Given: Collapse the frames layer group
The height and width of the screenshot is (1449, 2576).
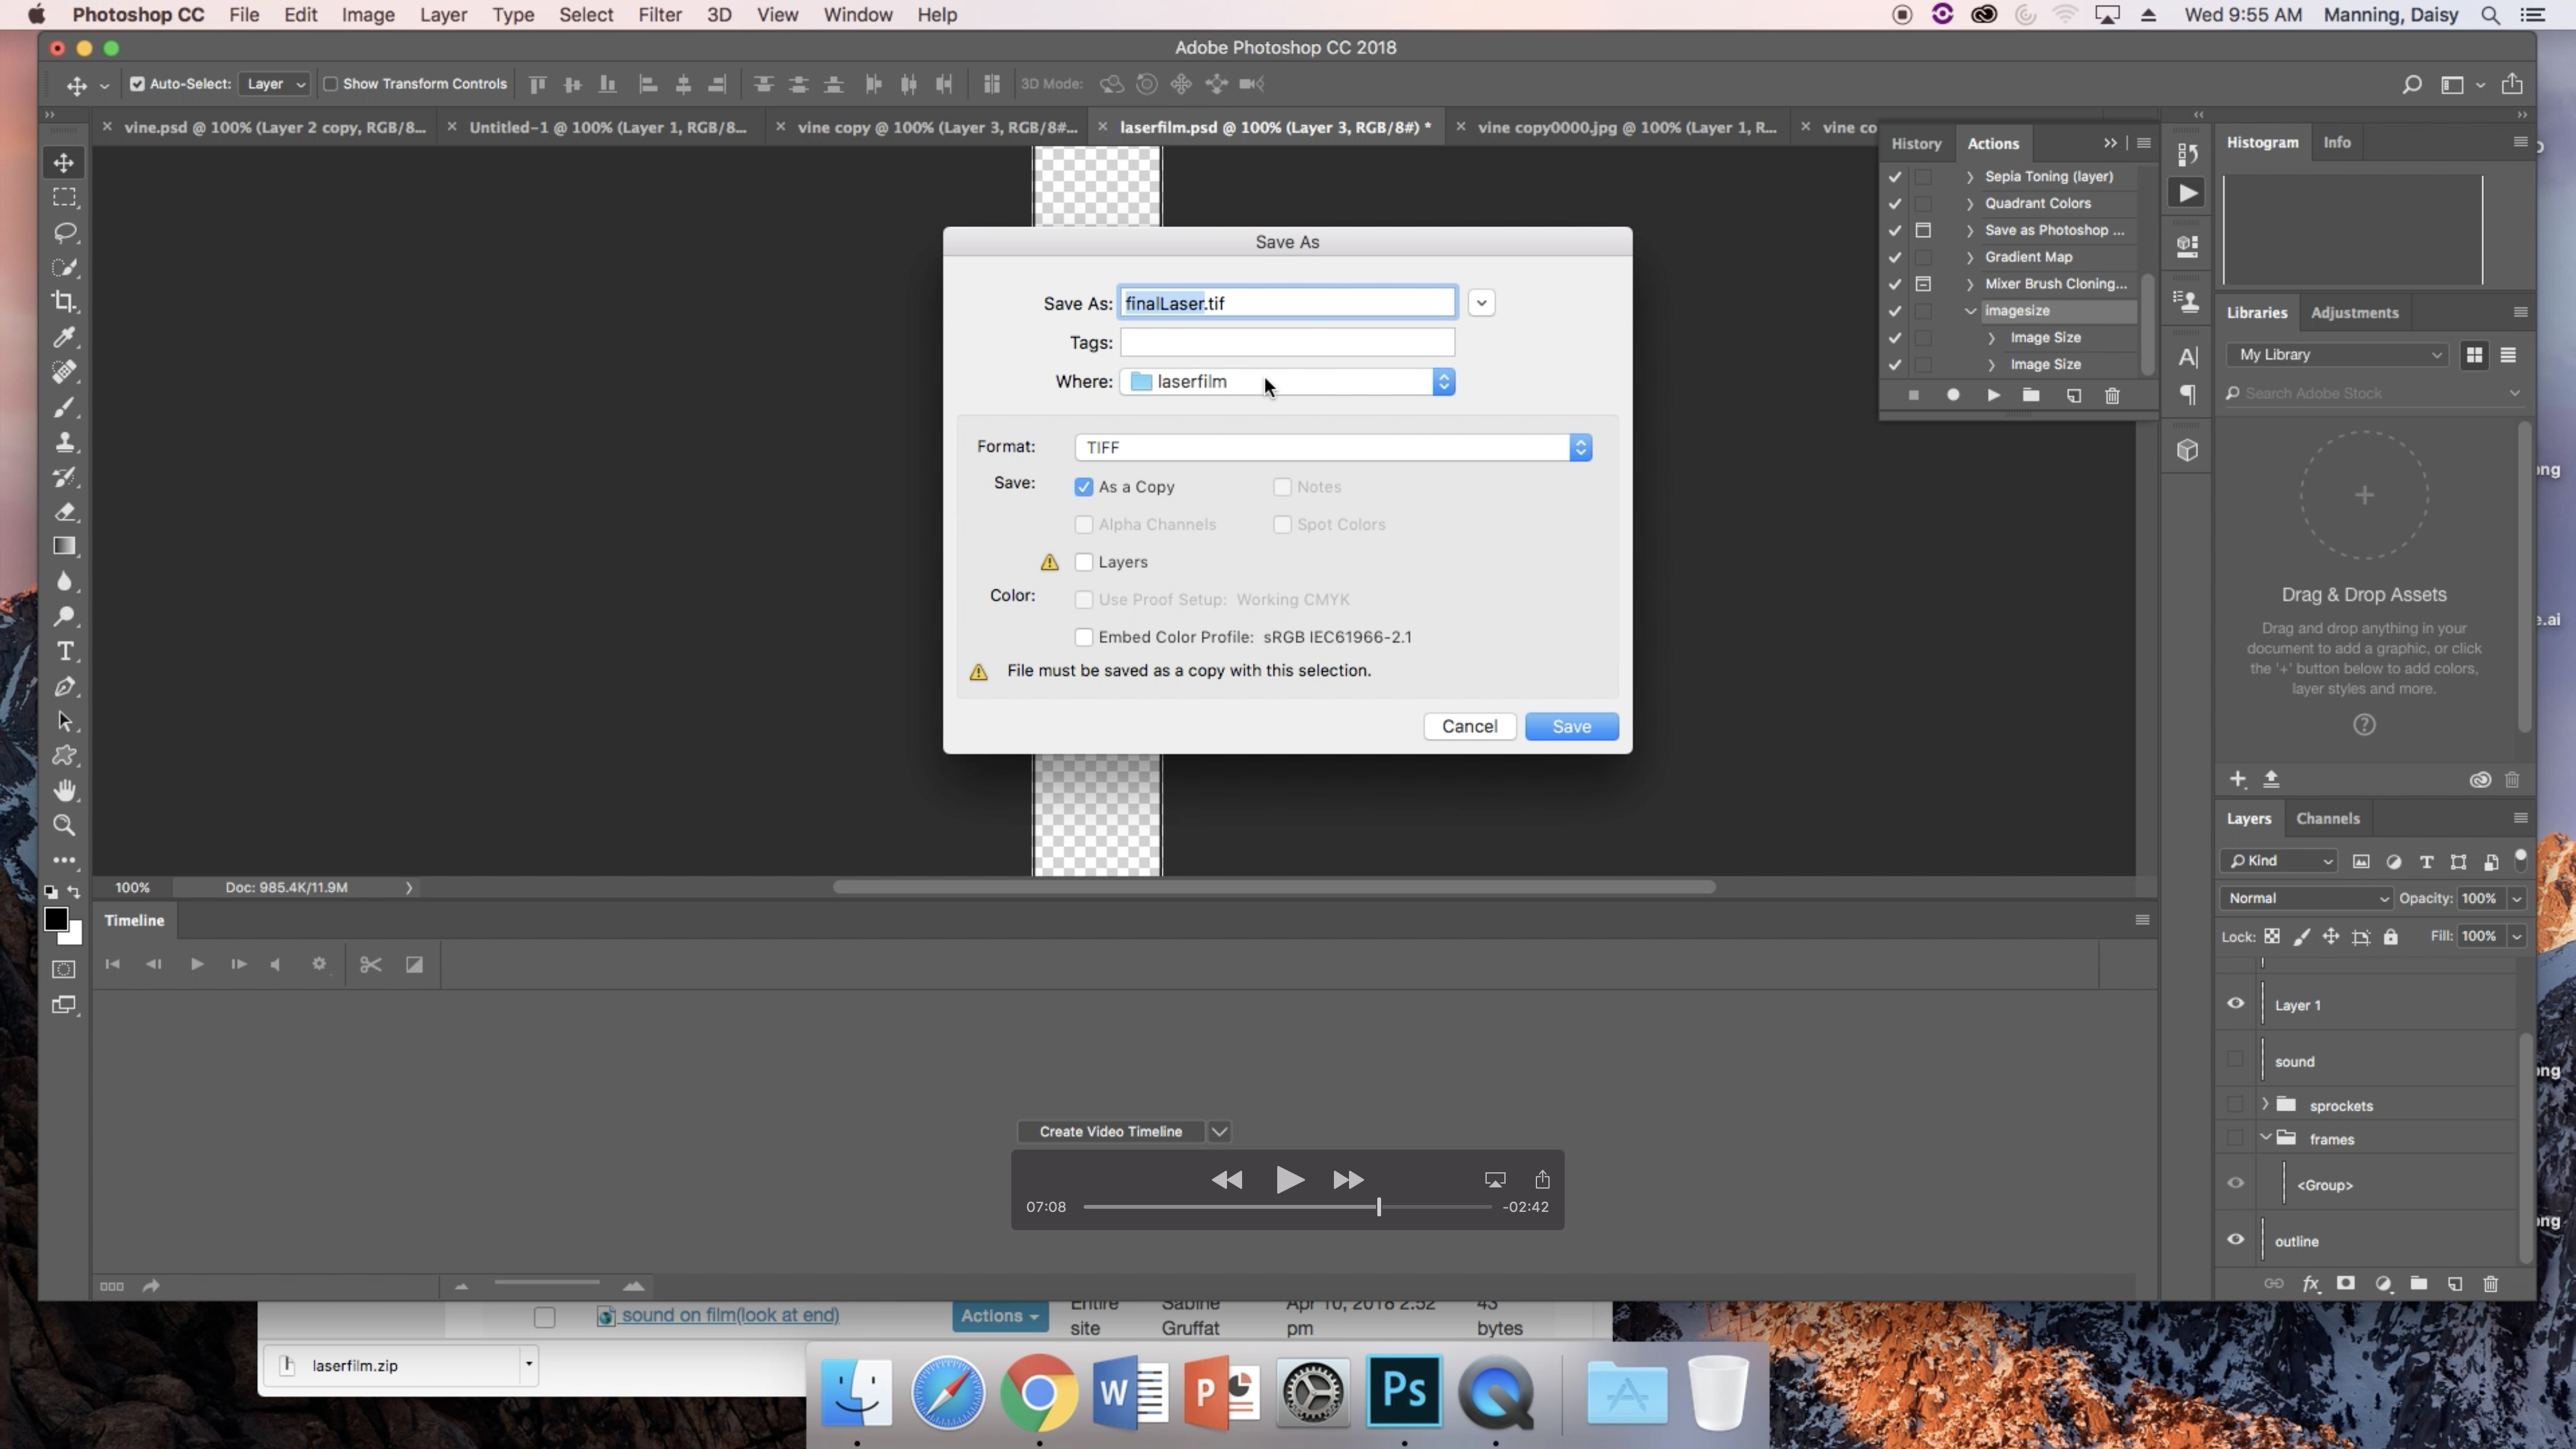Looking at the screenshot, I should 2265,1138.
